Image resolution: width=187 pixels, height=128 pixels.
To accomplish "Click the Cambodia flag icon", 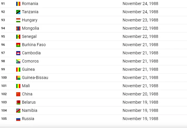I will click(x=18, y=53).
